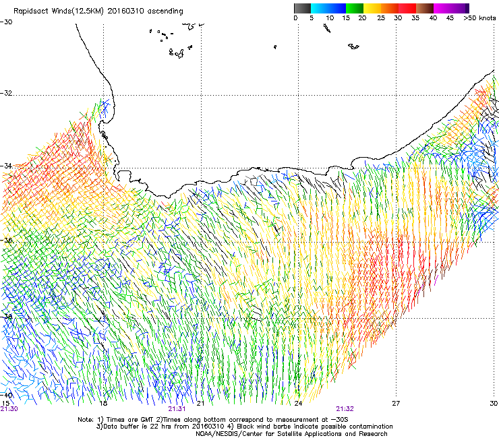Click the -30 latitude label
Viewport: 499px width, 438px height.
[6, 22]
